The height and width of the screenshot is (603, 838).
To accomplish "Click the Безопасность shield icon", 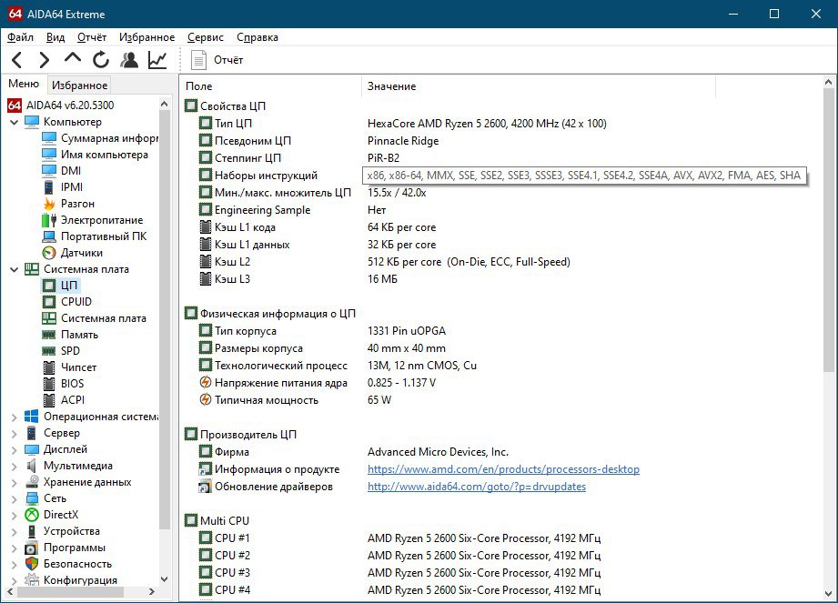I will click(x=32, y=564).
